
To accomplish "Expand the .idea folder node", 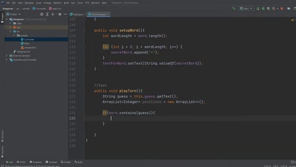I will [10, 23].
